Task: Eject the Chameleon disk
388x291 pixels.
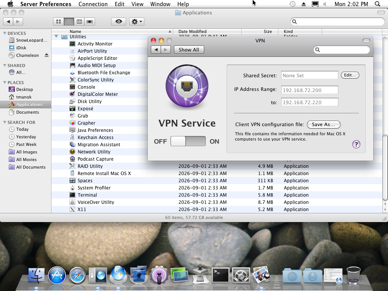Action: coord(47,55)
